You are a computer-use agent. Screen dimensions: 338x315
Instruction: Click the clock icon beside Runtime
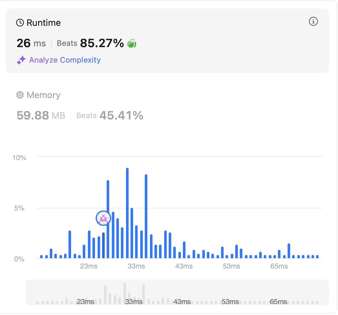(x=20, y=23)
